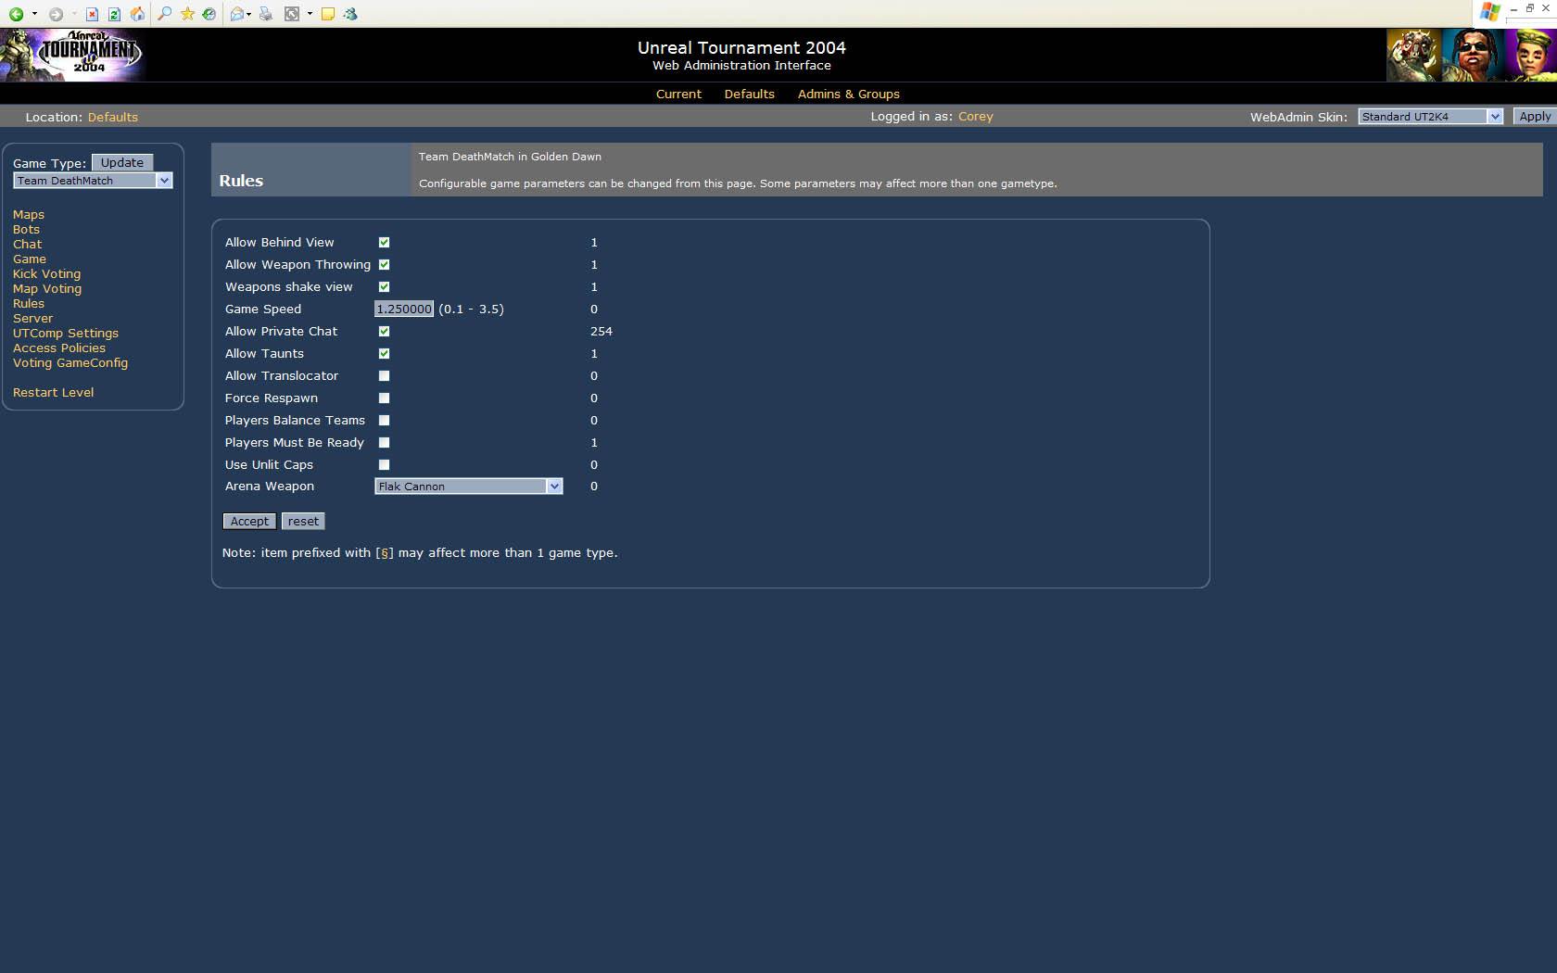Switch to the Current tab
Image resolution: width=1557 pixels, height=973 pixels.
(678, 95)
